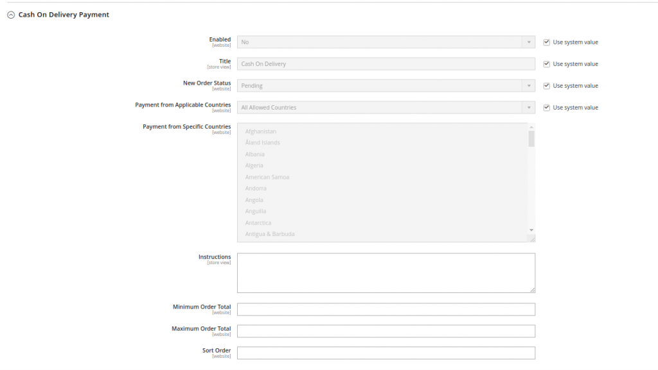Open the New Order Status dropdown
The width and height of the screenshot is (658, 370).
386,86
